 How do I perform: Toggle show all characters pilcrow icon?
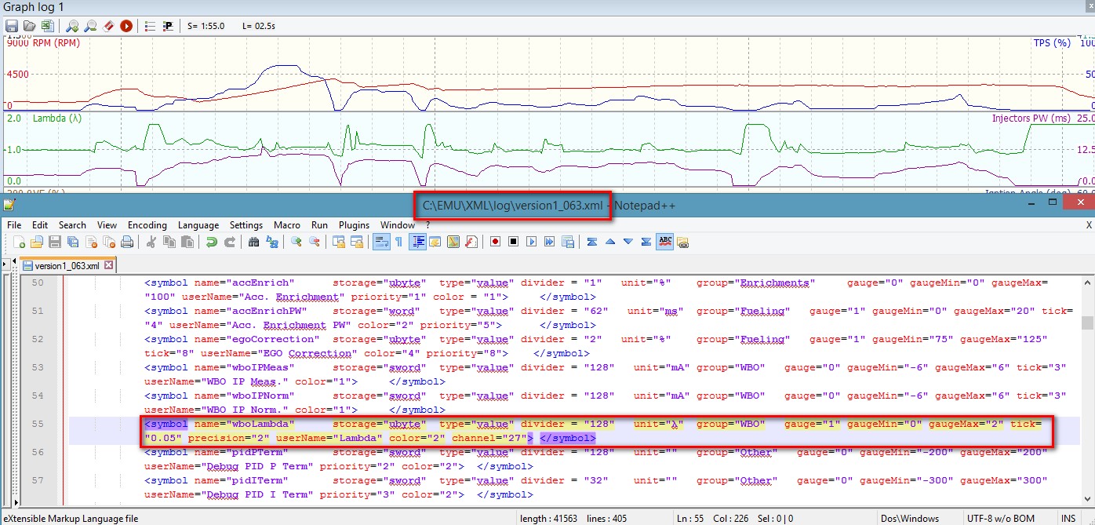398,242
